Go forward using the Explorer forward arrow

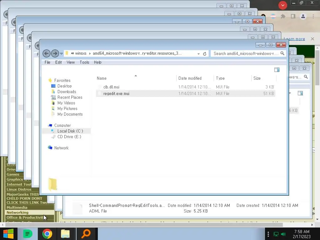(x=55, y=53)
